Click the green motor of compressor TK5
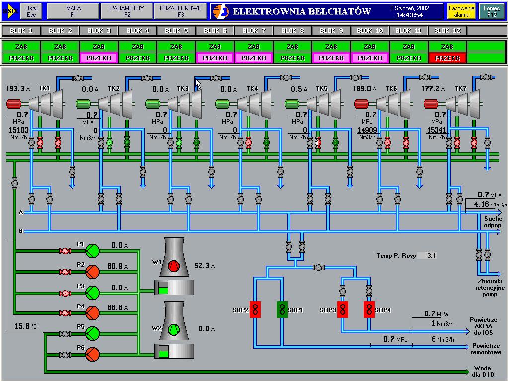The width and height of the screenshot is (508, 381). (x=292, y=104)
